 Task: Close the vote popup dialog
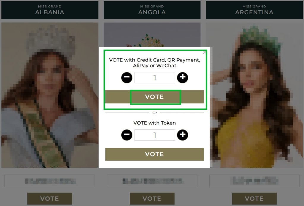tap(205, 53)
